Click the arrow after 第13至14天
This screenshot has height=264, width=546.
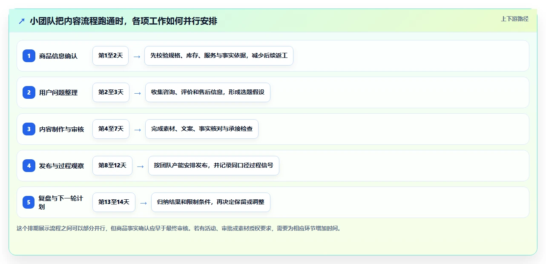tap(143, 203)
